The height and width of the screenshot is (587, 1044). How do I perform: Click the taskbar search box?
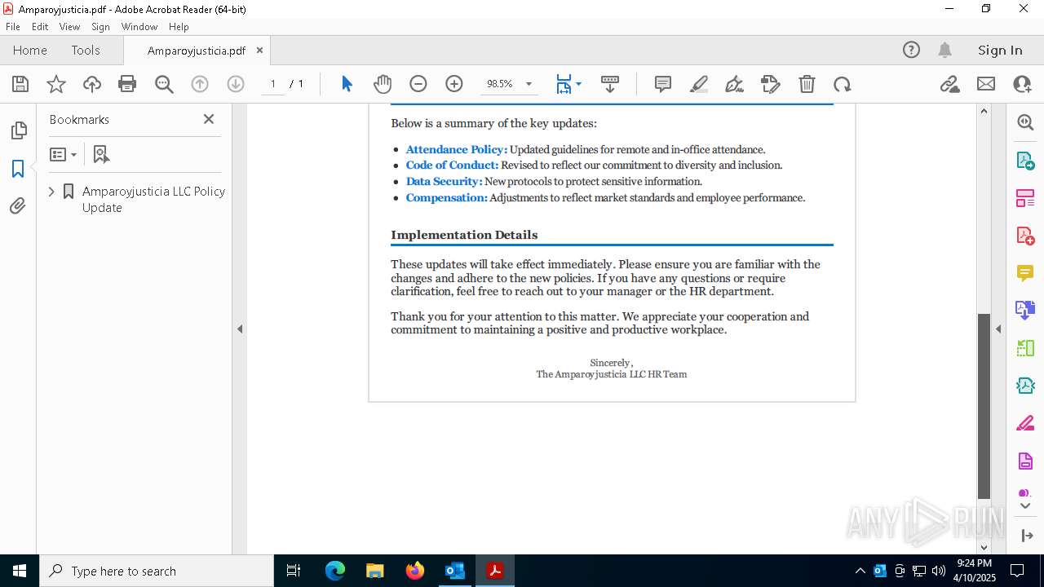click(x=157, y=571)
